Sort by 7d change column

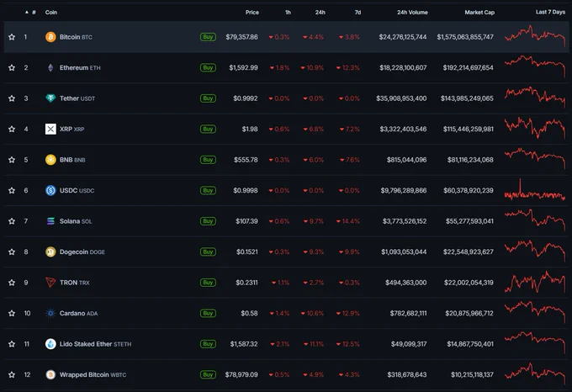(x=357, y=13)
